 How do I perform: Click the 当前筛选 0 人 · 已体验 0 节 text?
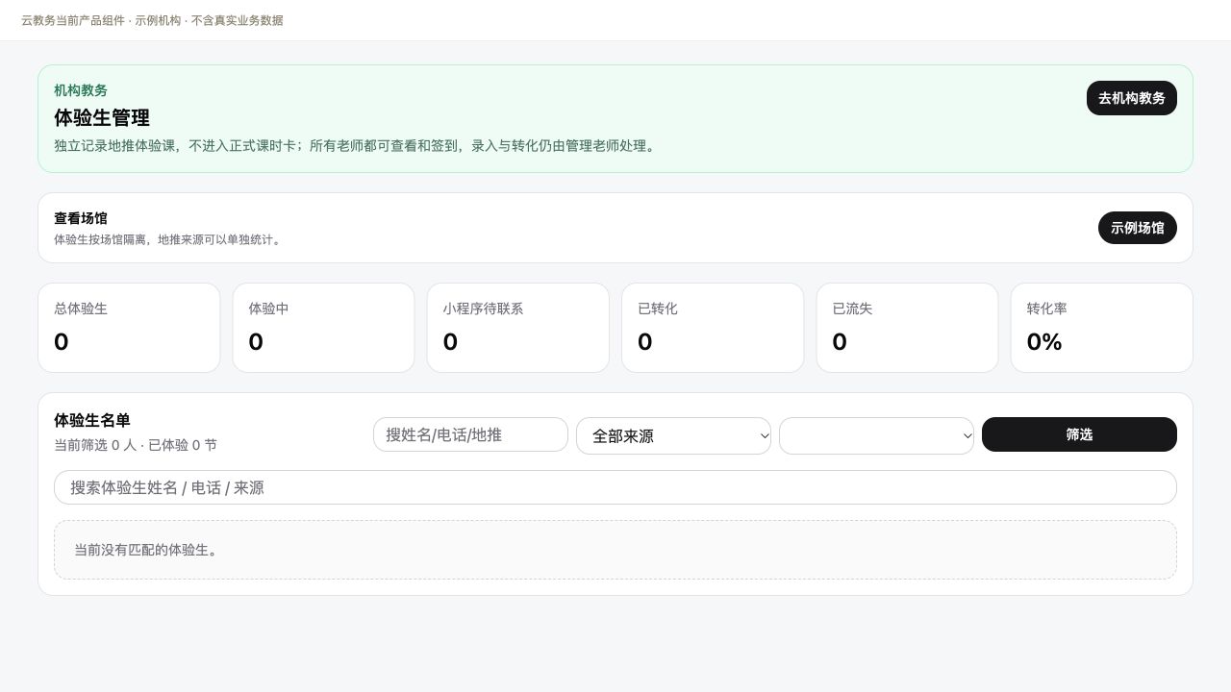[136, 445]
